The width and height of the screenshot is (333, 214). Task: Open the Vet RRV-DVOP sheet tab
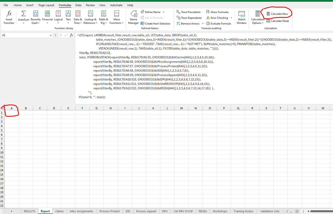[x=183, y=211]
